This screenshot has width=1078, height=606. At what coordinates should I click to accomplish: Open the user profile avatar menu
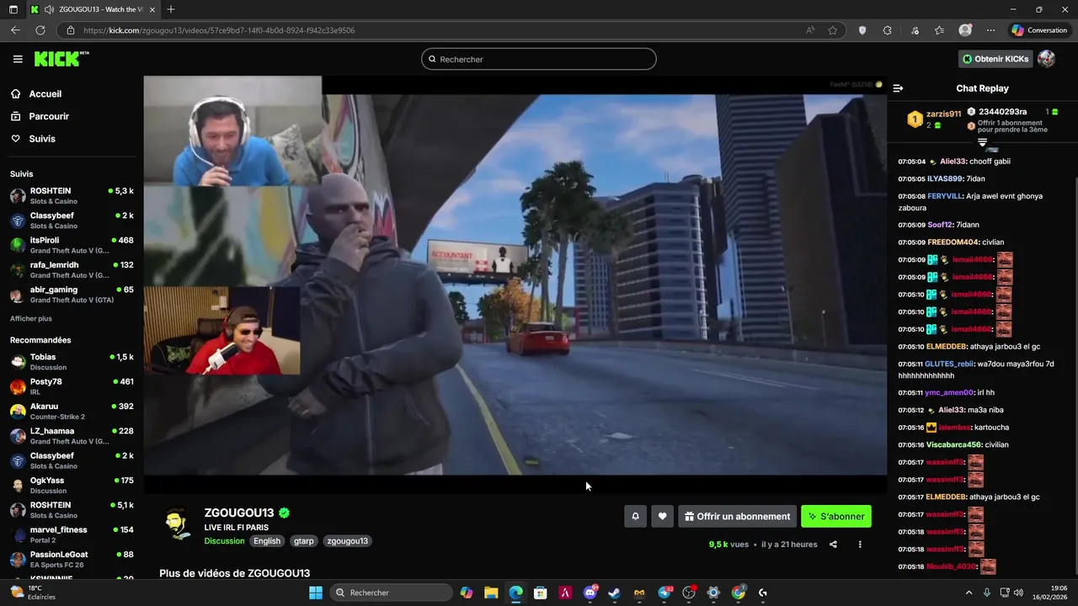click(1046, 59)
